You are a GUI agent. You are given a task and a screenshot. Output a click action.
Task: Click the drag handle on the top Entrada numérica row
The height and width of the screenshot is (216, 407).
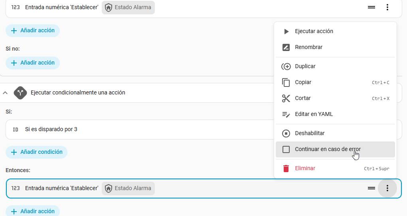click(x=371, y=7)
